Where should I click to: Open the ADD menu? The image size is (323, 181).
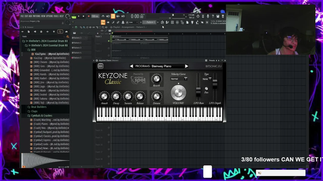tap(30, 16)
